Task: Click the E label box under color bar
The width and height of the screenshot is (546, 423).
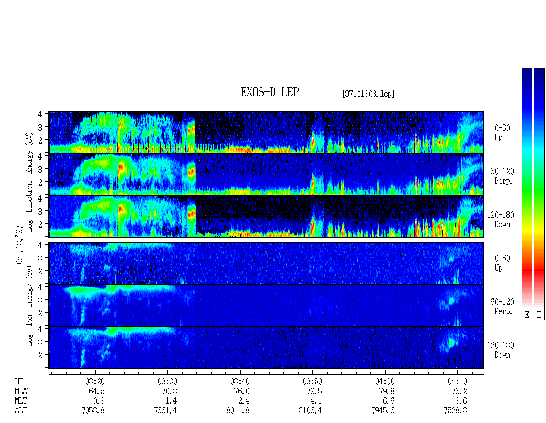Action: (527, 315)
